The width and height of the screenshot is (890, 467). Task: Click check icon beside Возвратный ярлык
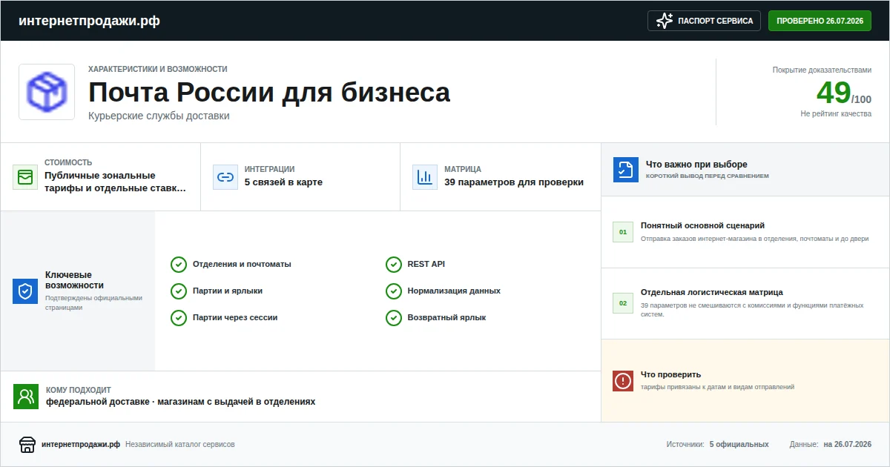point(394,318)
